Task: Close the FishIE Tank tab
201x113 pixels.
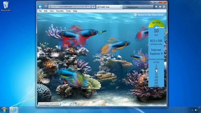Action: (x=121, y=7)
